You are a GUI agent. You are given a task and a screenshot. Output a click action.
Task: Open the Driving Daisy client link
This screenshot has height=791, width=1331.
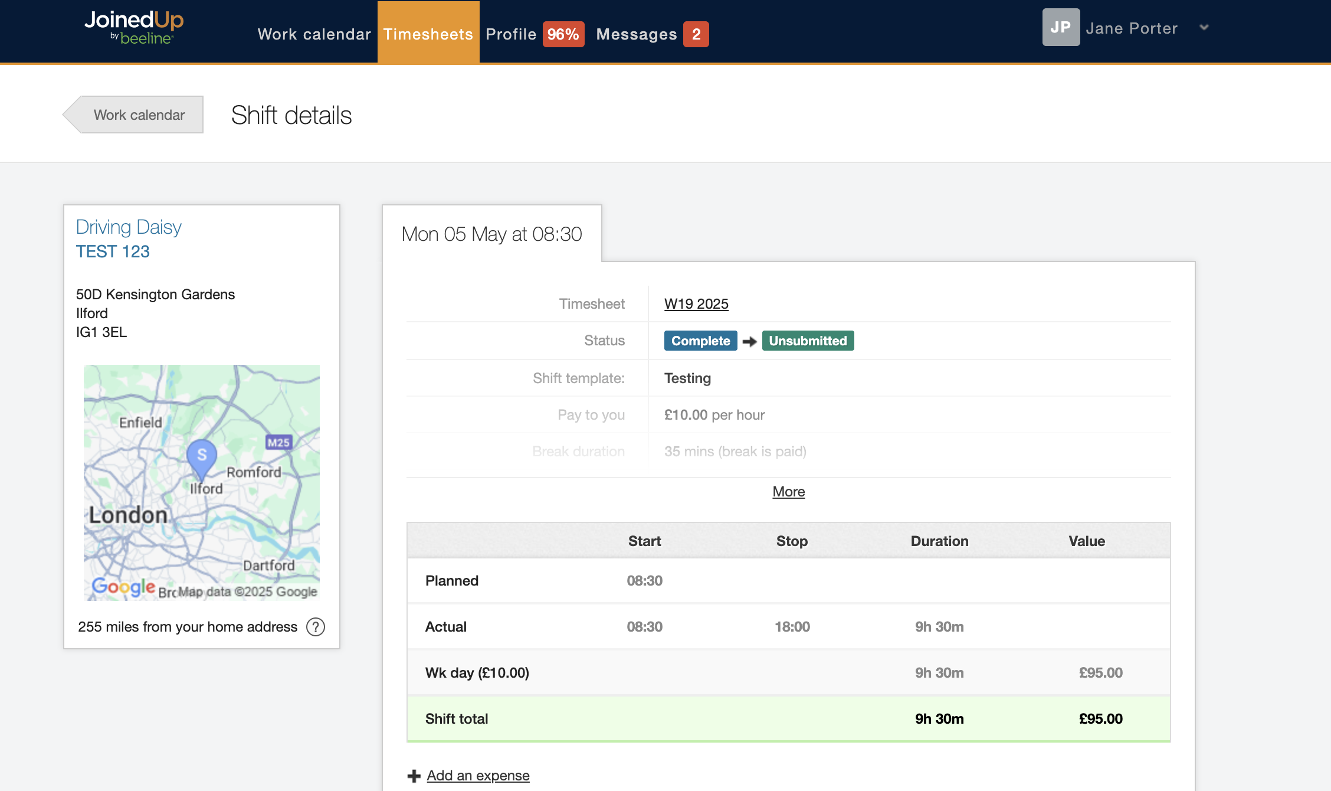pos(129,227)
